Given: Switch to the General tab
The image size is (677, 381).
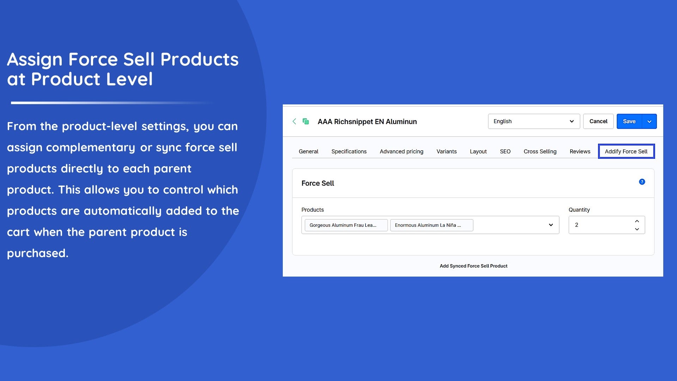Looking at the screenshot, I should [x=308, y=151].
